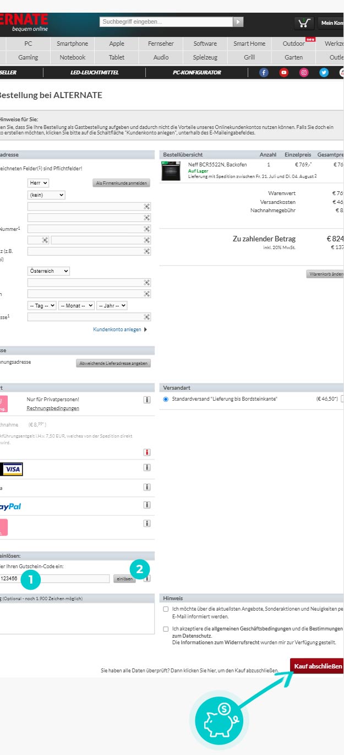Click clear icon in the Nummer field
The height and width of the screenshot is (755, 344).
(x=146, y=229)
